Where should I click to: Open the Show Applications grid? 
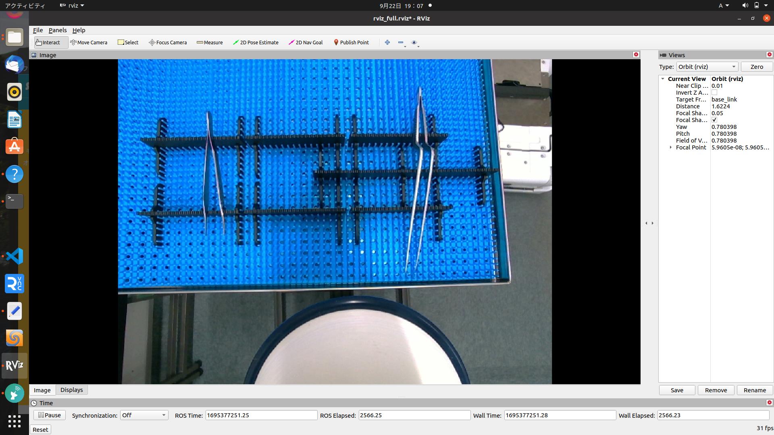click(x=15, y=421)
